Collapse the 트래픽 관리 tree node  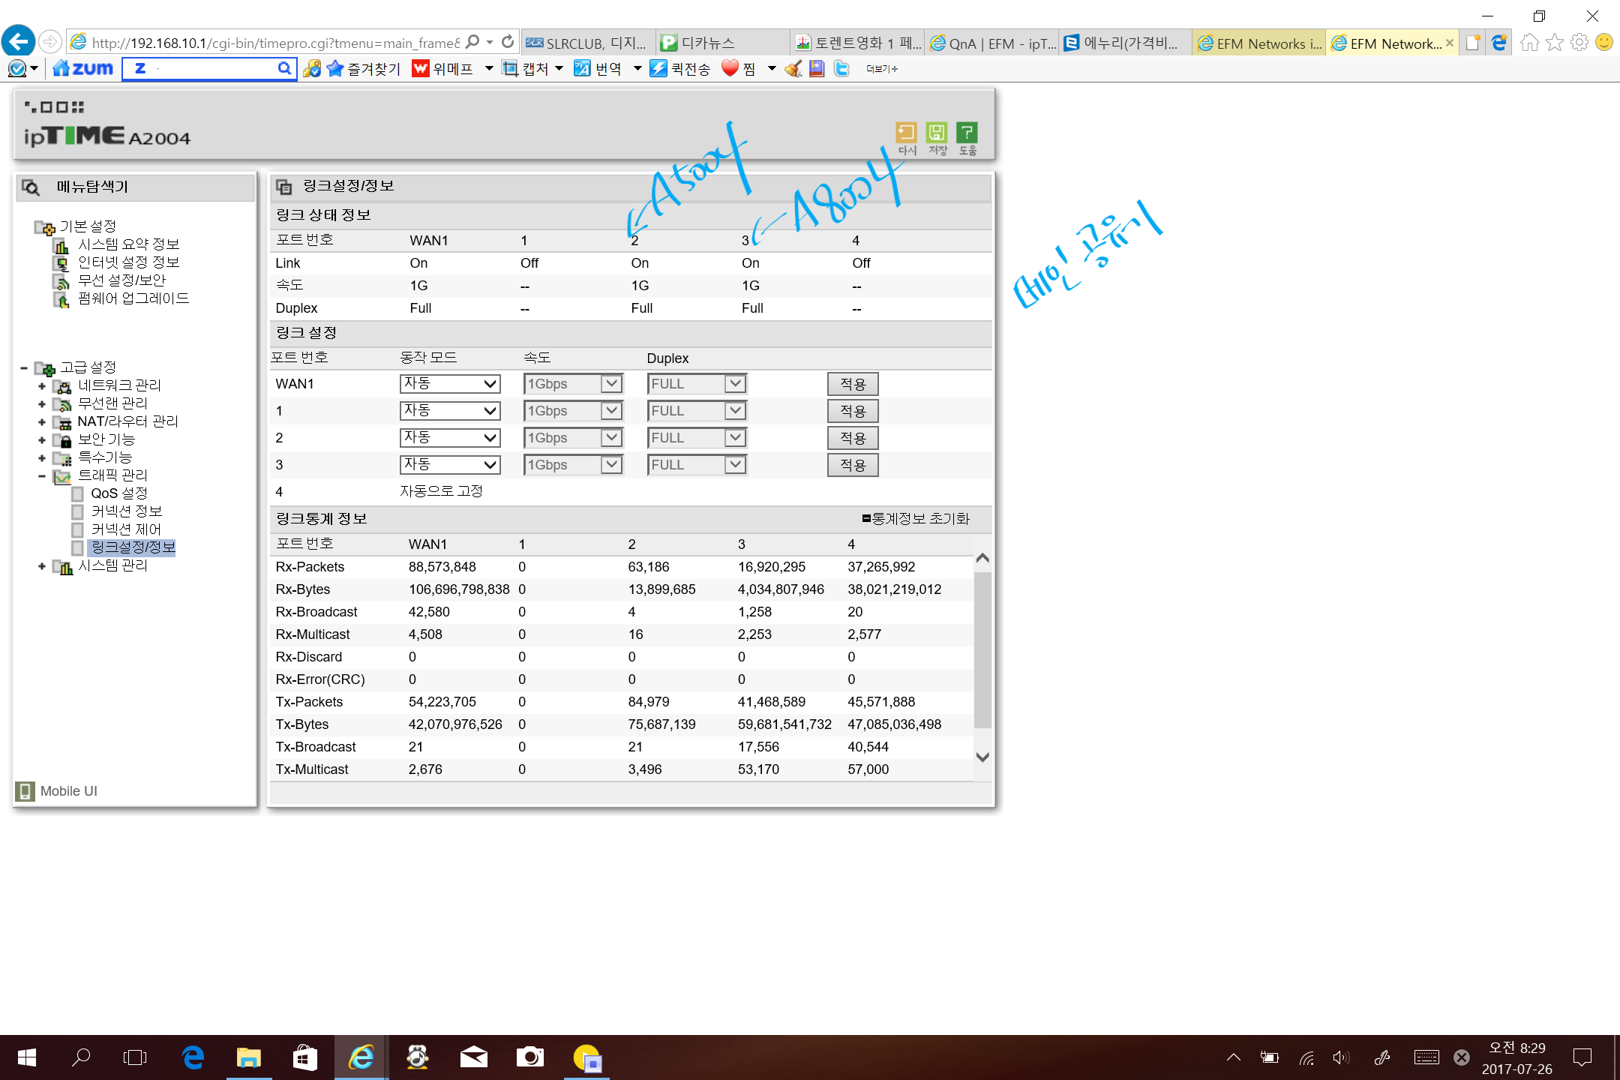42,476
